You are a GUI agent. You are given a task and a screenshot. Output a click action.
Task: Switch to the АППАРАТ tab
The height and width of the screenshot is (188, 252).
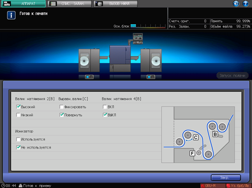point(23,4)
